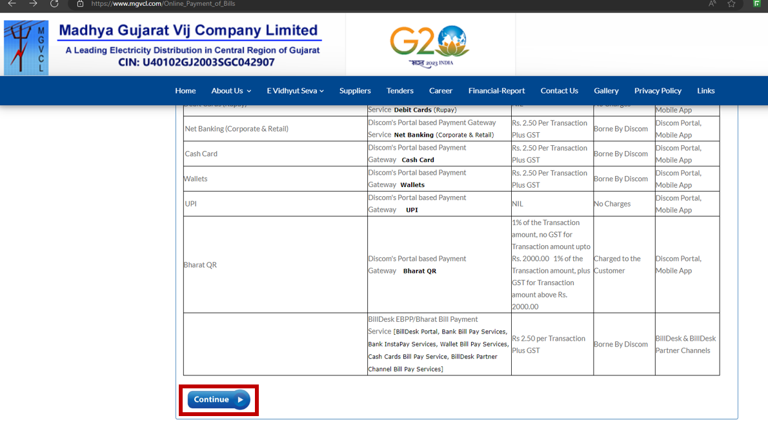
Task: Open text size options via the A icon
Action: (712, 5)
